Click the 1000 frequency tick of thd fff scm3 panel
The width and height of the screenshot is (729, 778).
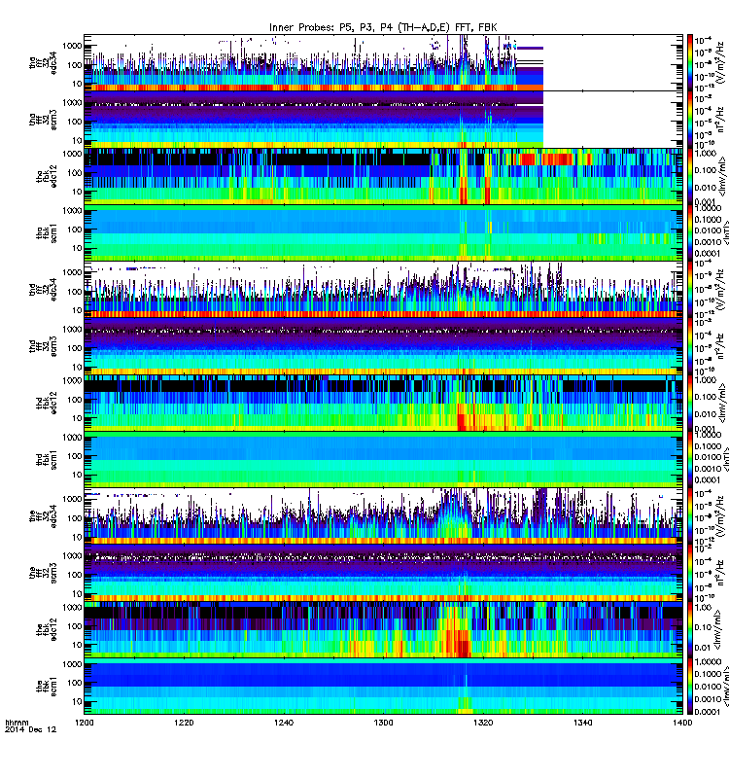click(x=72, y=329)
